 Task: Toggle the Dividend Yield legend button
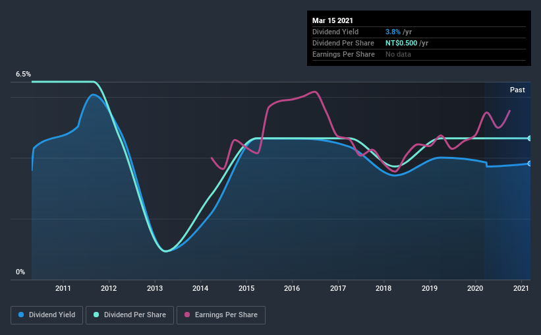tap(47, 315)
